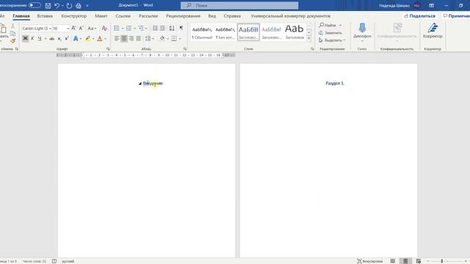Toggle superscript formatting
The image size is (470, 264).
(x=67, y=39)
